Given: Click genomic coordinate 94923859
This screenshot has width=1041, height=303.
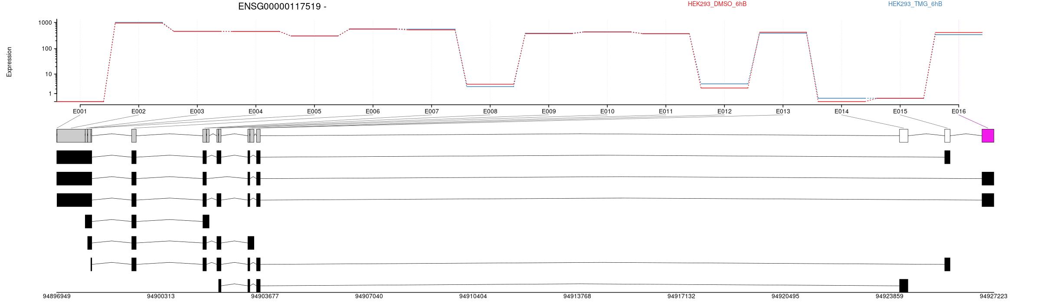Looking at the screenshot, I should click(x=889, y=297).
